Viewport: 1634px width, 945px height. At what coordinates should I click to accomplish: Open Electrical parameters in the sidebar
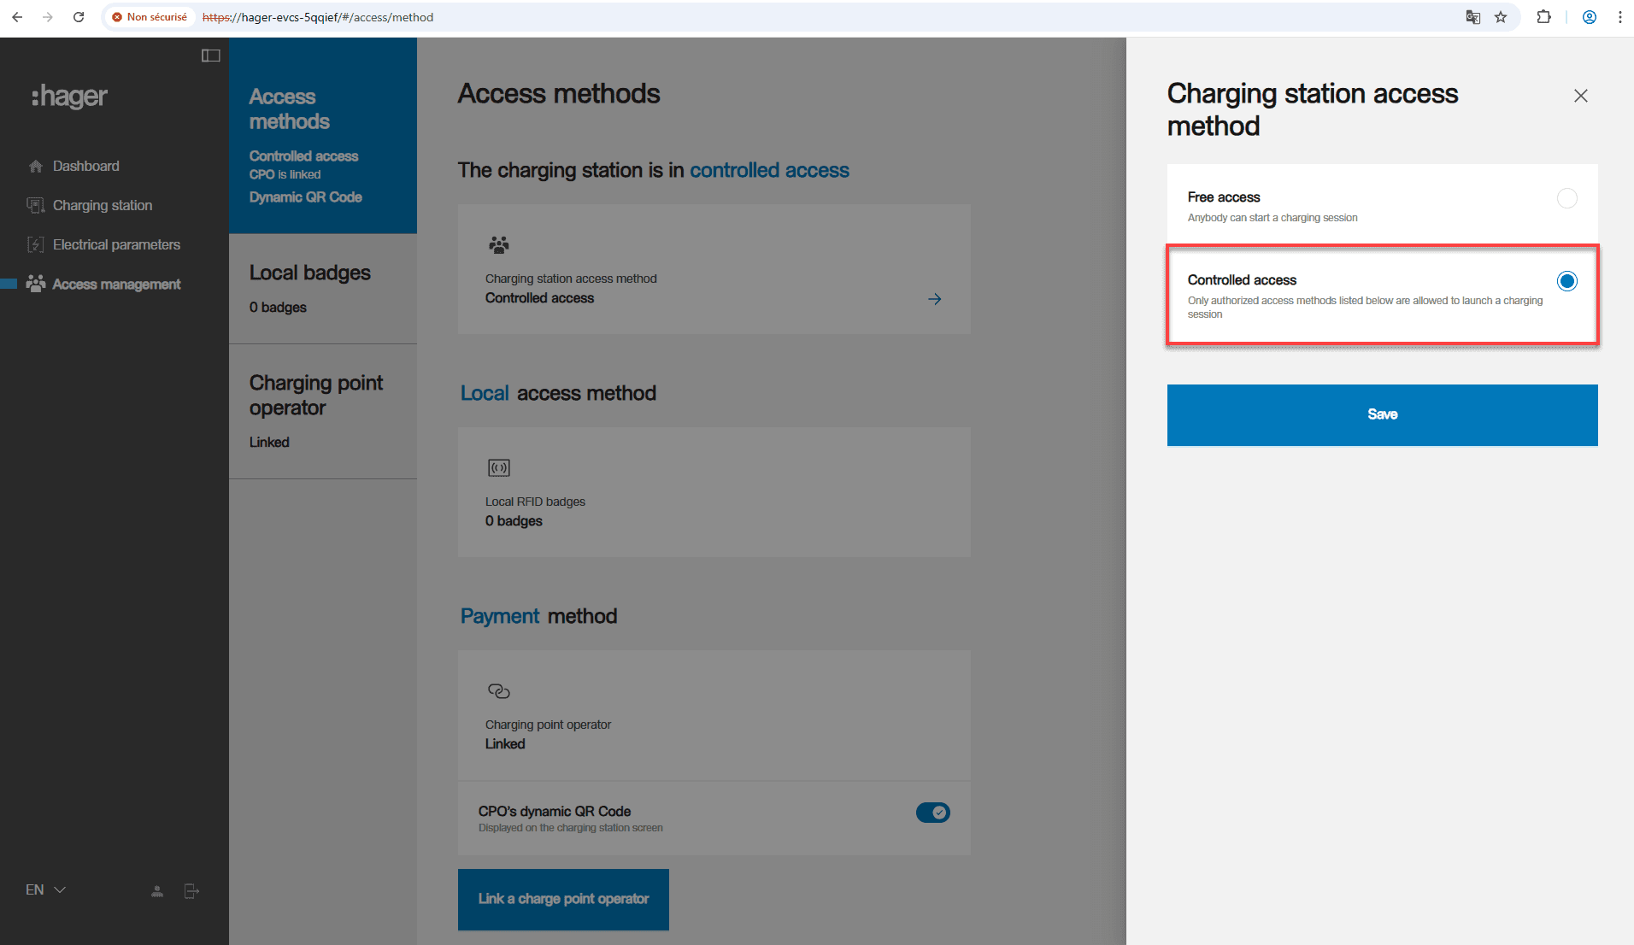pyautogui.click(x=116, y=244)
